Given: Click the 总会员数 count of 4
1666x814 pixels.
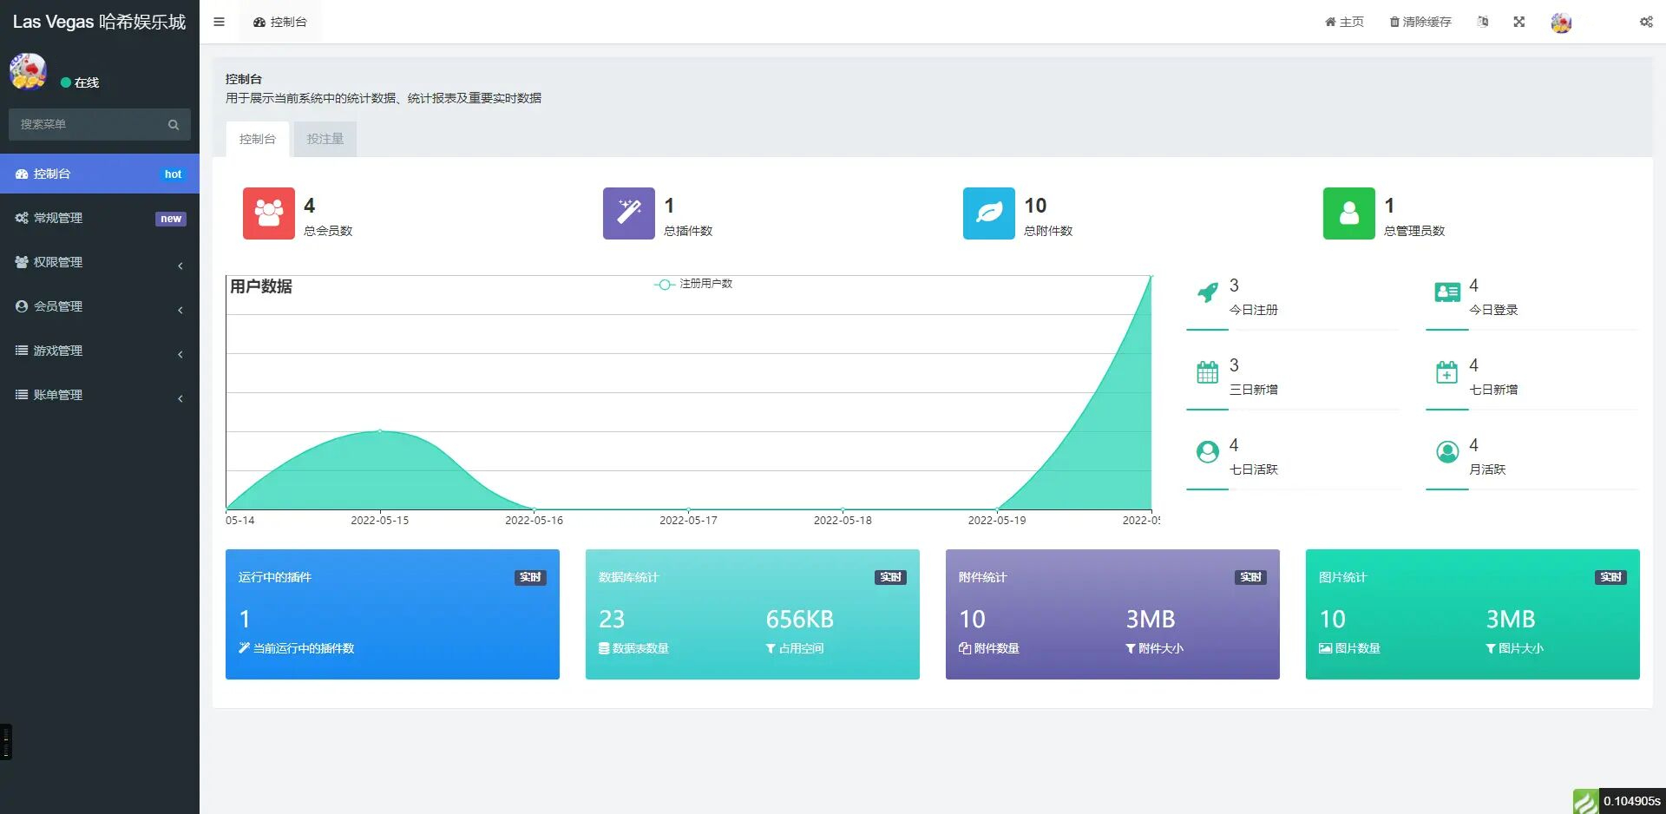Looking at the screenshot, I should point(310,206).
